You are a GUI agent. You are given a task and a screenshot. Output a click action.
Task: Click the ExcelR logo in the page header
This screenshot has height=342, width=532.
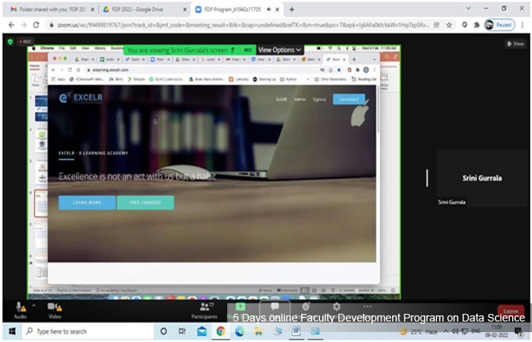click(x=81, y=98)
